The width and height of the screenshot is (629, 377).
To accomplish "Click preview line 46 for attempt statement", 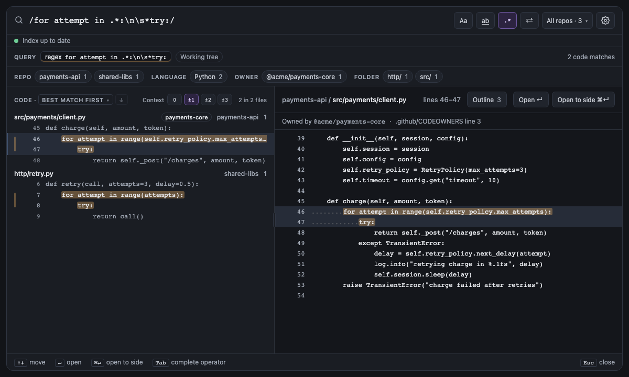I will pos(449,212).
